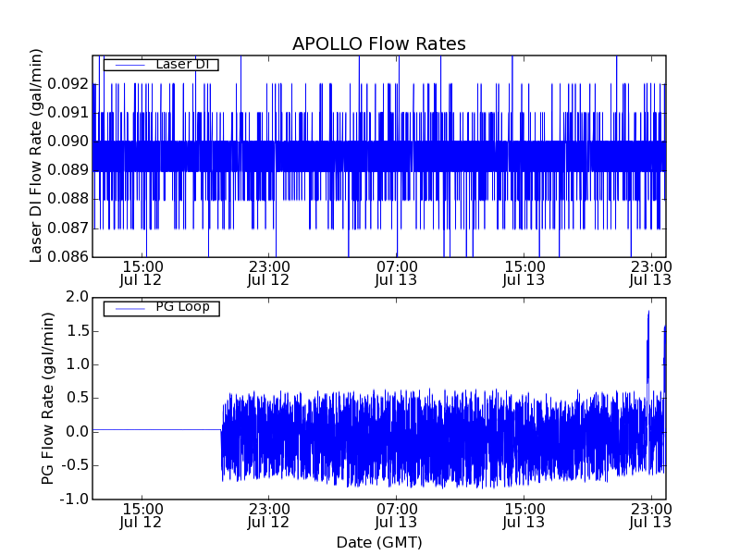Select the "Date (GMT)" x-axis label
The image size is (740, 555).
pyautogui.click(x=378, y=542)
